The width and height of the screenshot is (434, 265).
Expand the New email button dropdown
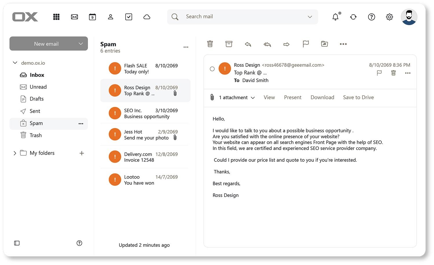pos(81,44)
